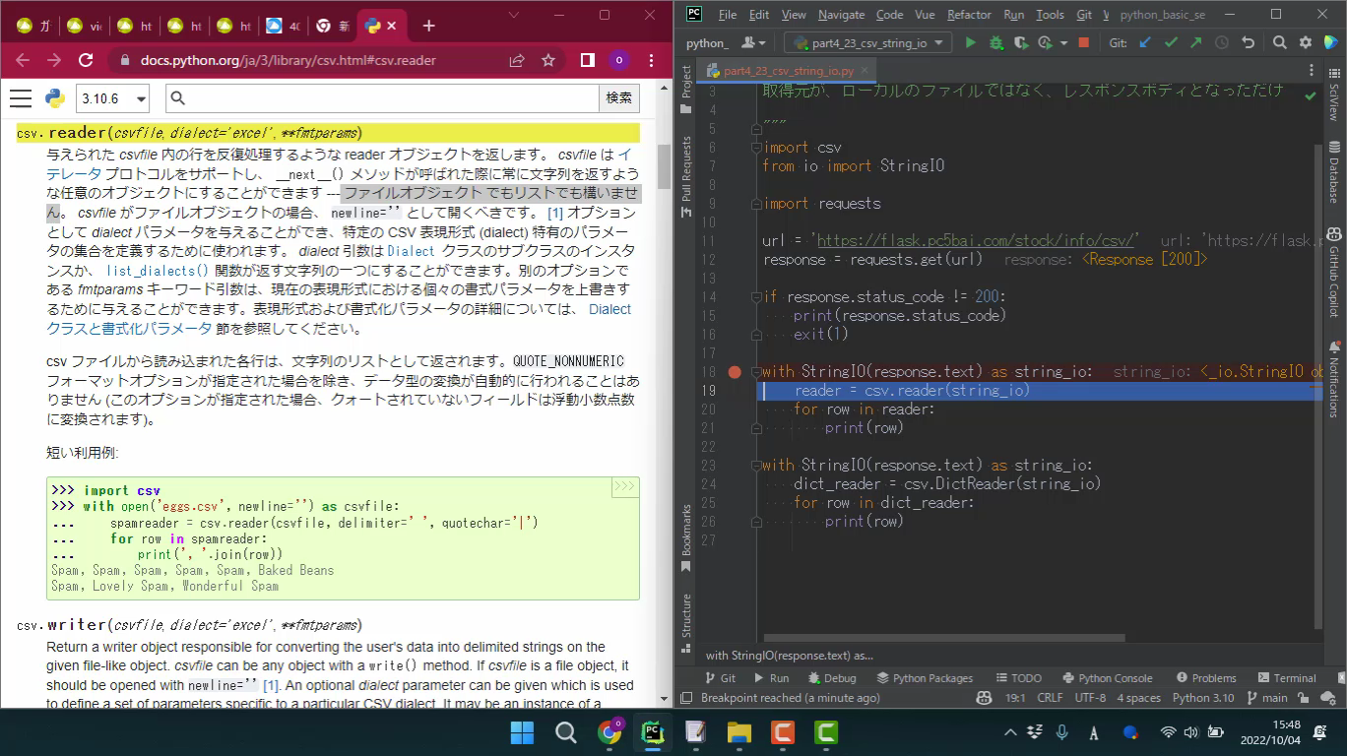Open PyCharm settings gear icon
The height and width of the screenshot is (756, 1347).
point(1306,42)
